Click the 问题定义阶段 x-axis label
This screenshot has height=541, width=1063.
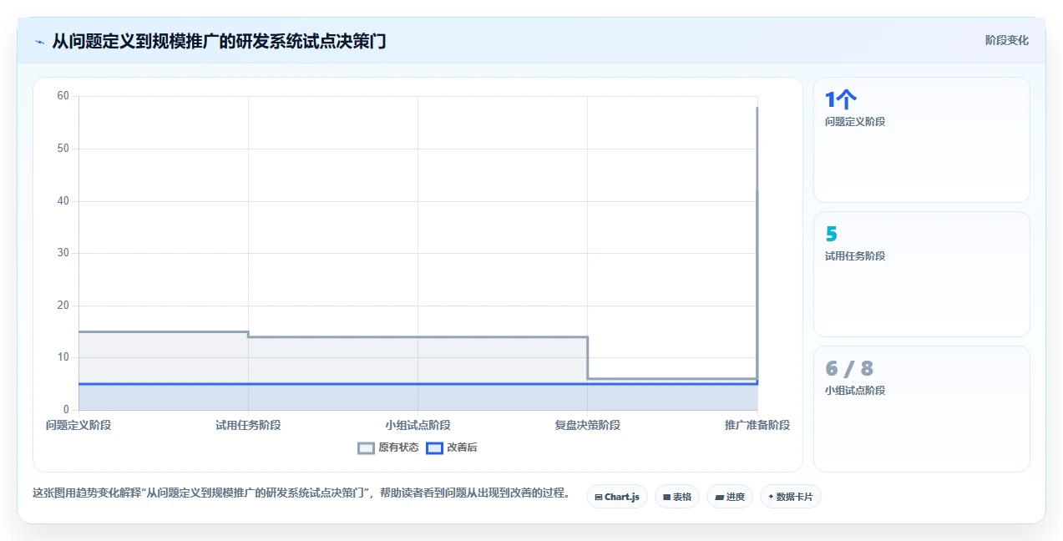pyautogui.click(x=78, y=425)
